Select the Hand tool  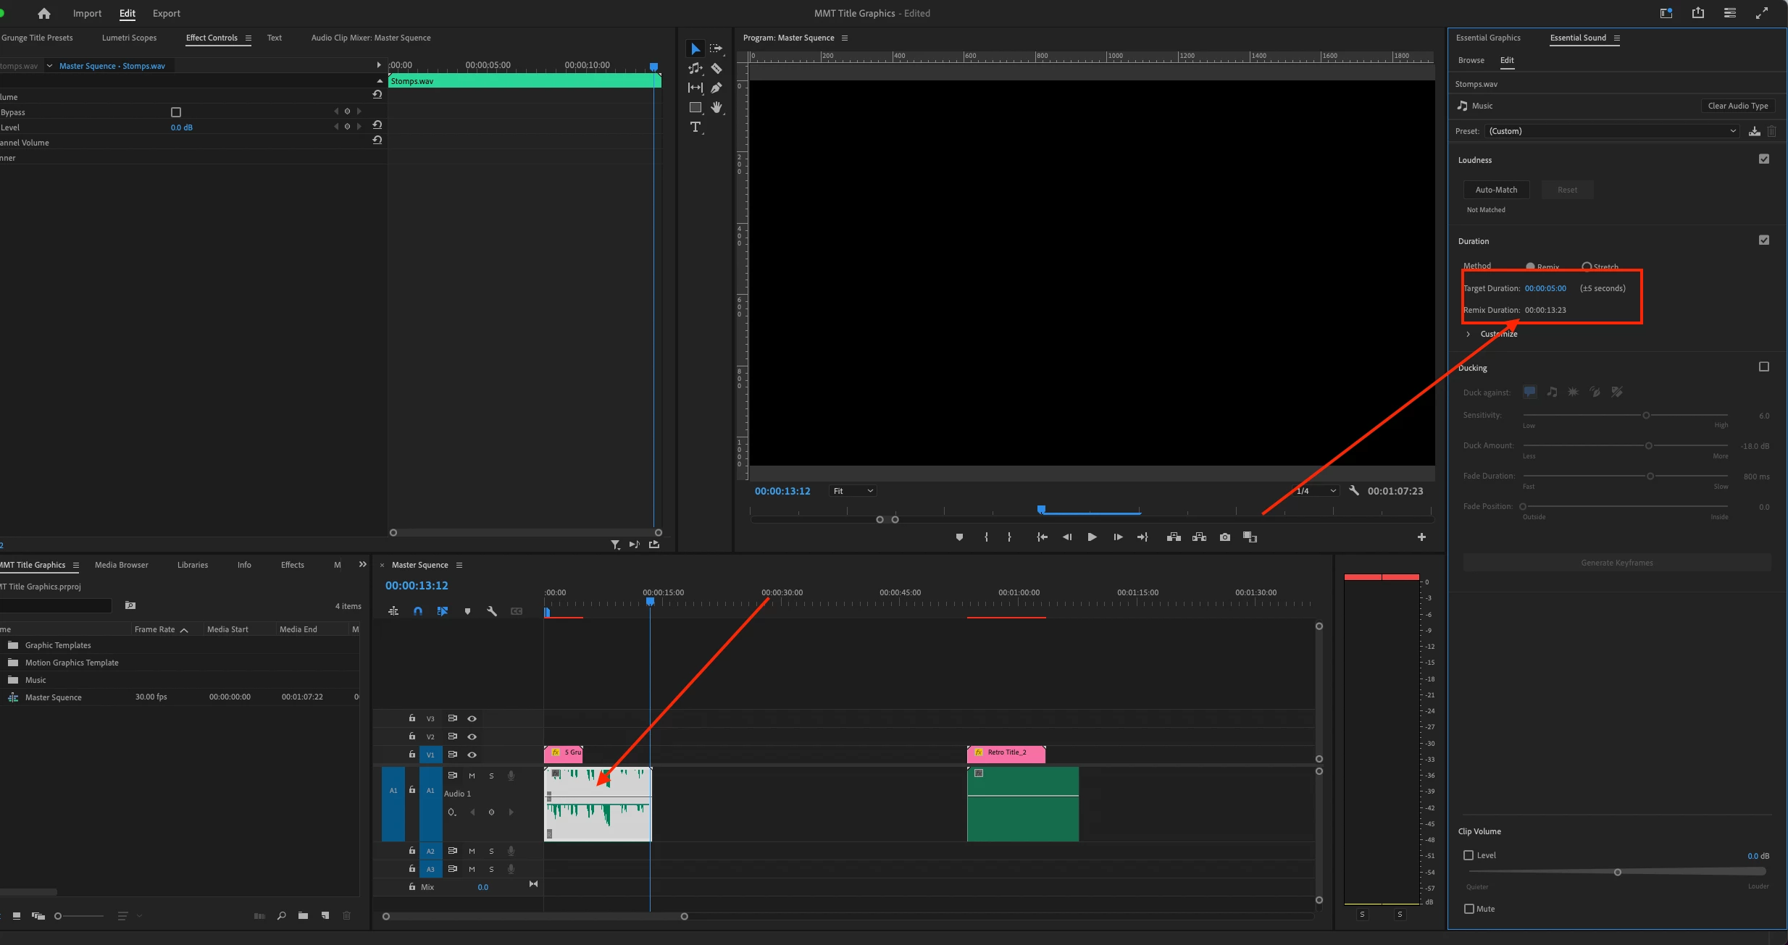click(x=717, y=107)
